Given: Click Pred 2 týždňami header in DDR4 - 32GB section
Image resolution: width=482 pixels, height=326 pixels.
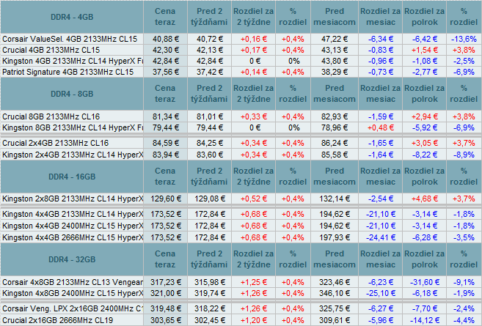Looking at the screenshot, I should coord(209,259).
